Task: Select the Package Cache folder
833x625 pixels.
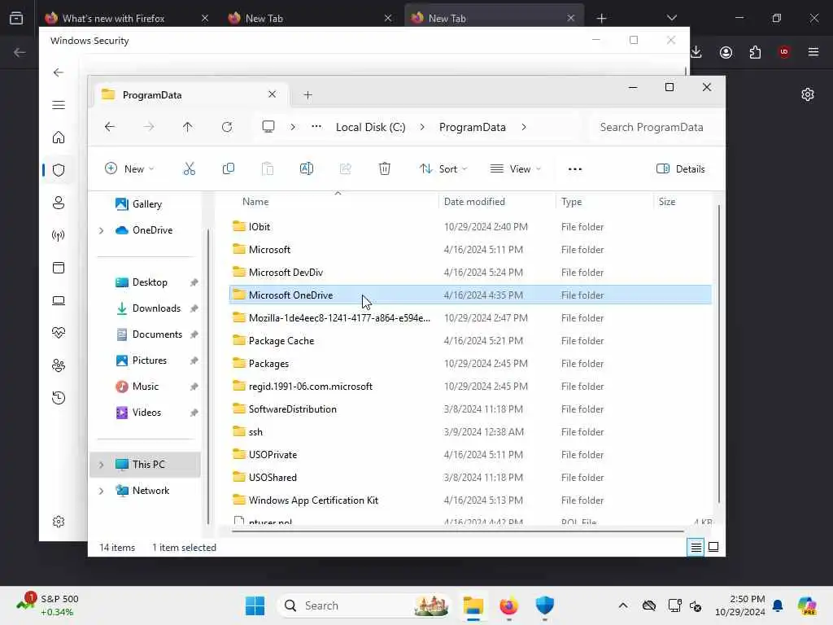Action: click(470, 341)
